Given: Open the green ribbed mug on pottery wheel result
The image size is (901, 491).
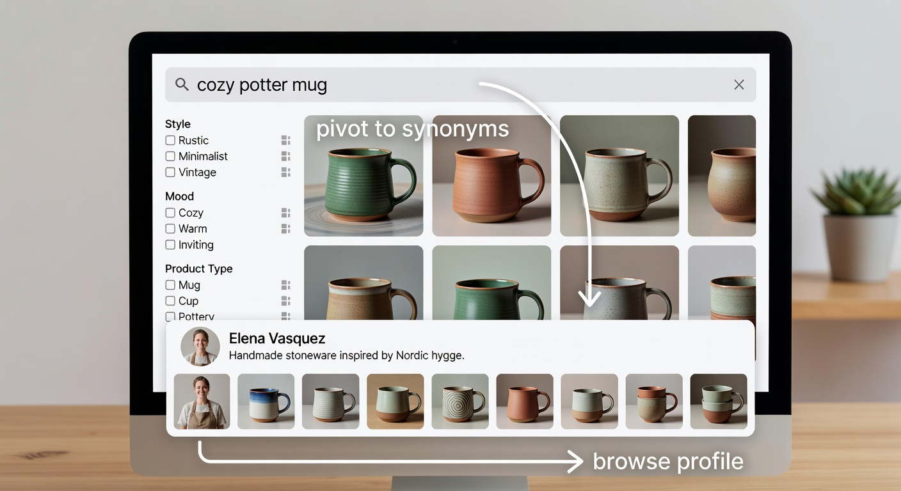Looking at the screenshot, I should 363,176.
